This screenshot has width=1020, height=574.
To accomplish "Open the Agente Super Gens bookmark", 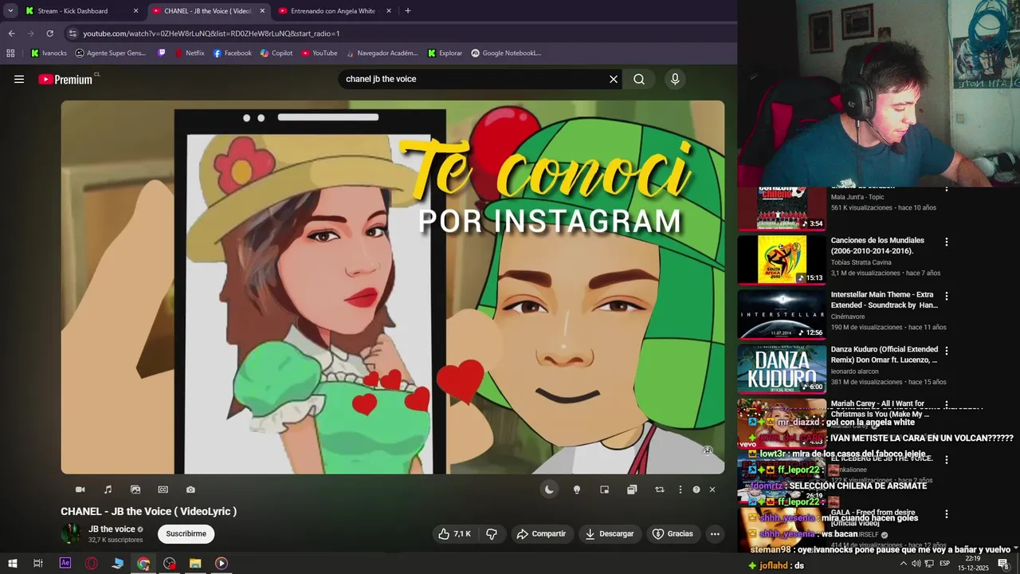I will [x=111, y=53].
